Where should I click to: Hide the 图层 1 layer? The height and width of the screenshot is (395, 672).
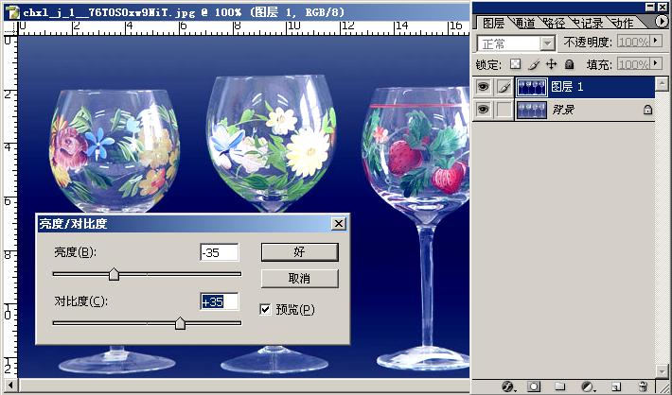point(484,87)
